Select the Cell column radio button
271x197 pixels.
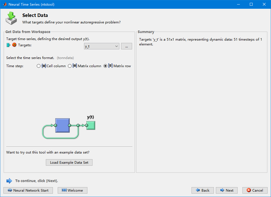click(x=39, y=66)
